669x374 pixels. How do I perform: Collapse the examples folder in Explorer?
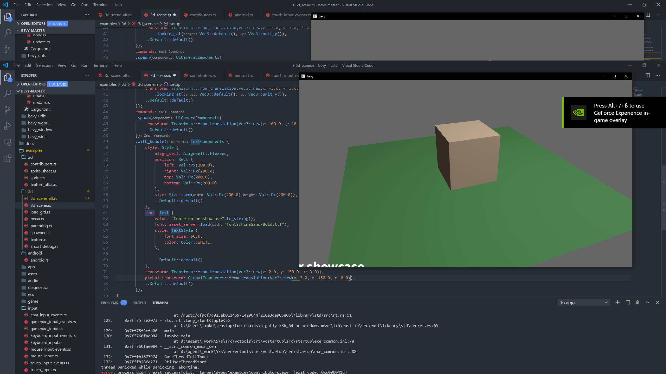34,150
